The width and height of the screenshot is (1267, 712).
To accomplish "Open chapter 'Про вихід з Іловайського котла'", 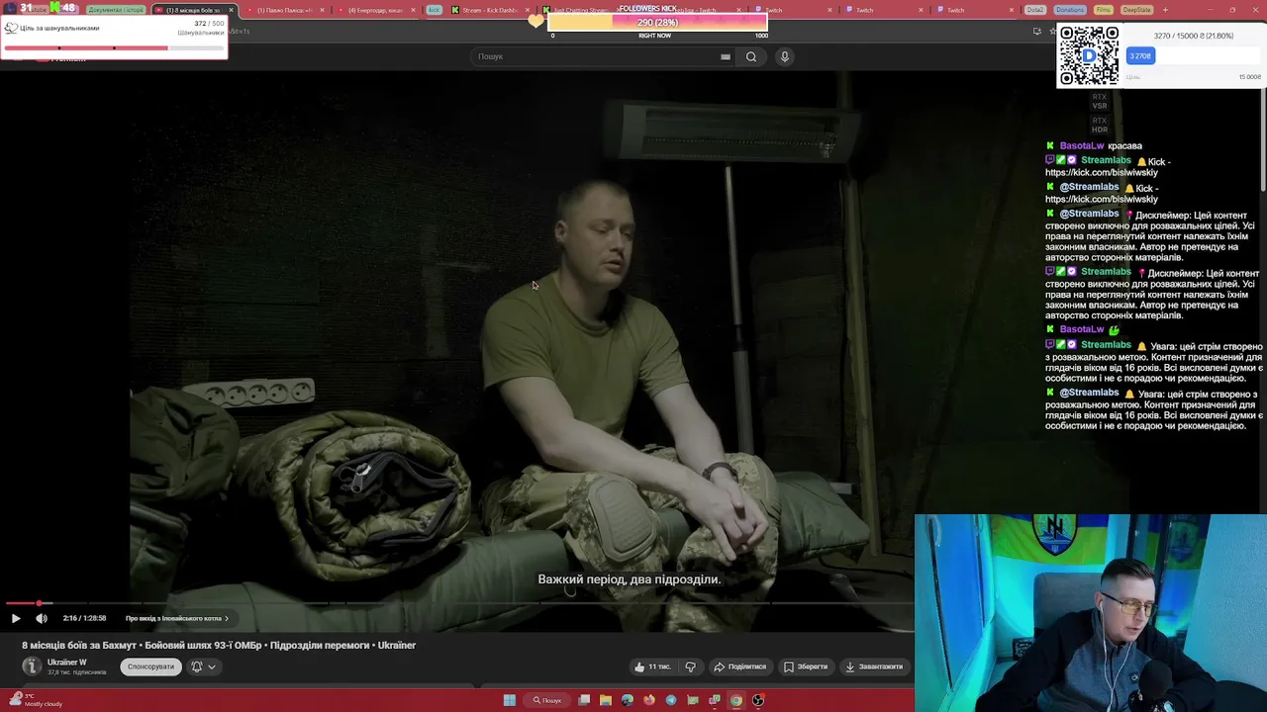I will 176,618.
